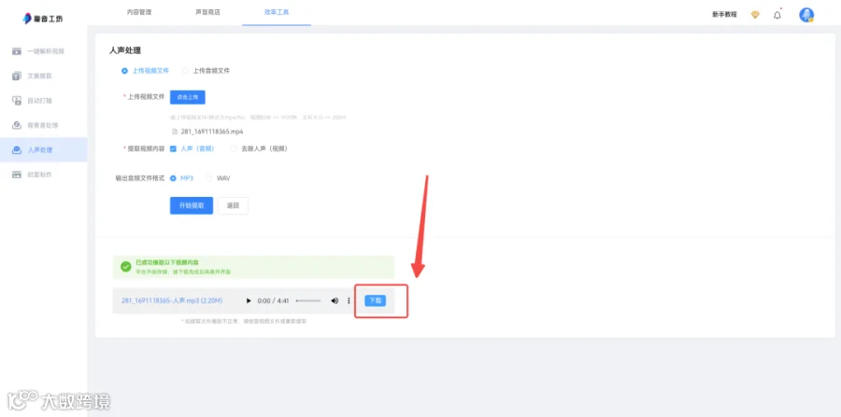The width and height of the screenshot is (841, 417).
Task: Mute audio with the speaker icon
Action: [335, 300]
